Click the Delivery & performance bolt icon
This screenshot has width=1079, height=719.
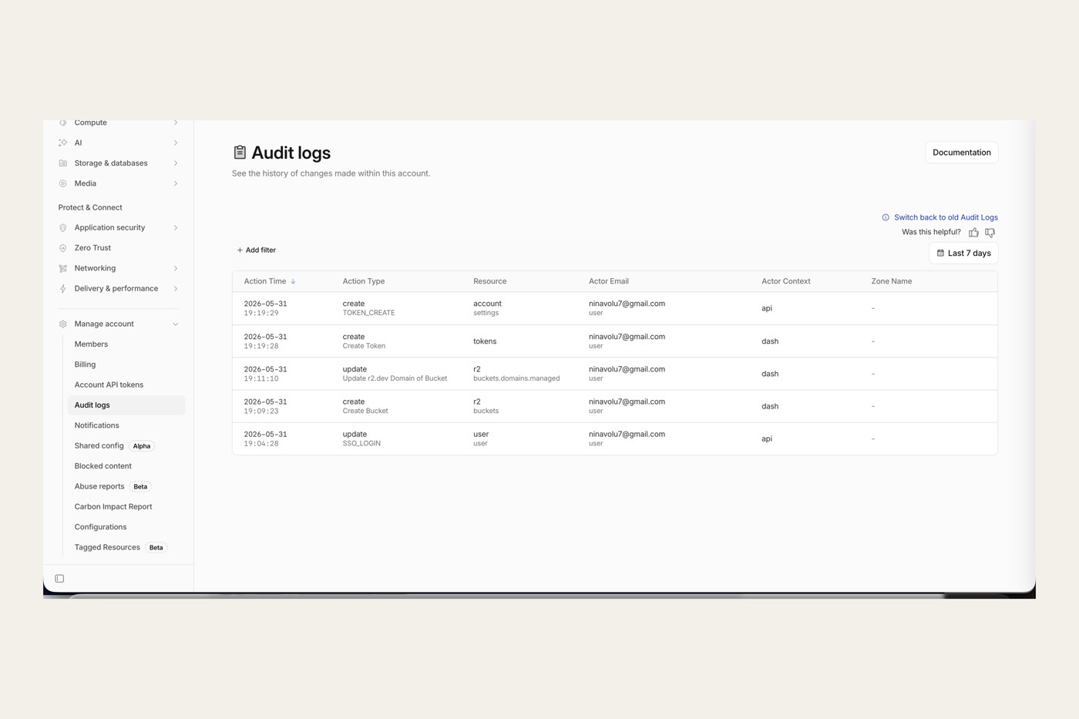[x=63, y=288]
